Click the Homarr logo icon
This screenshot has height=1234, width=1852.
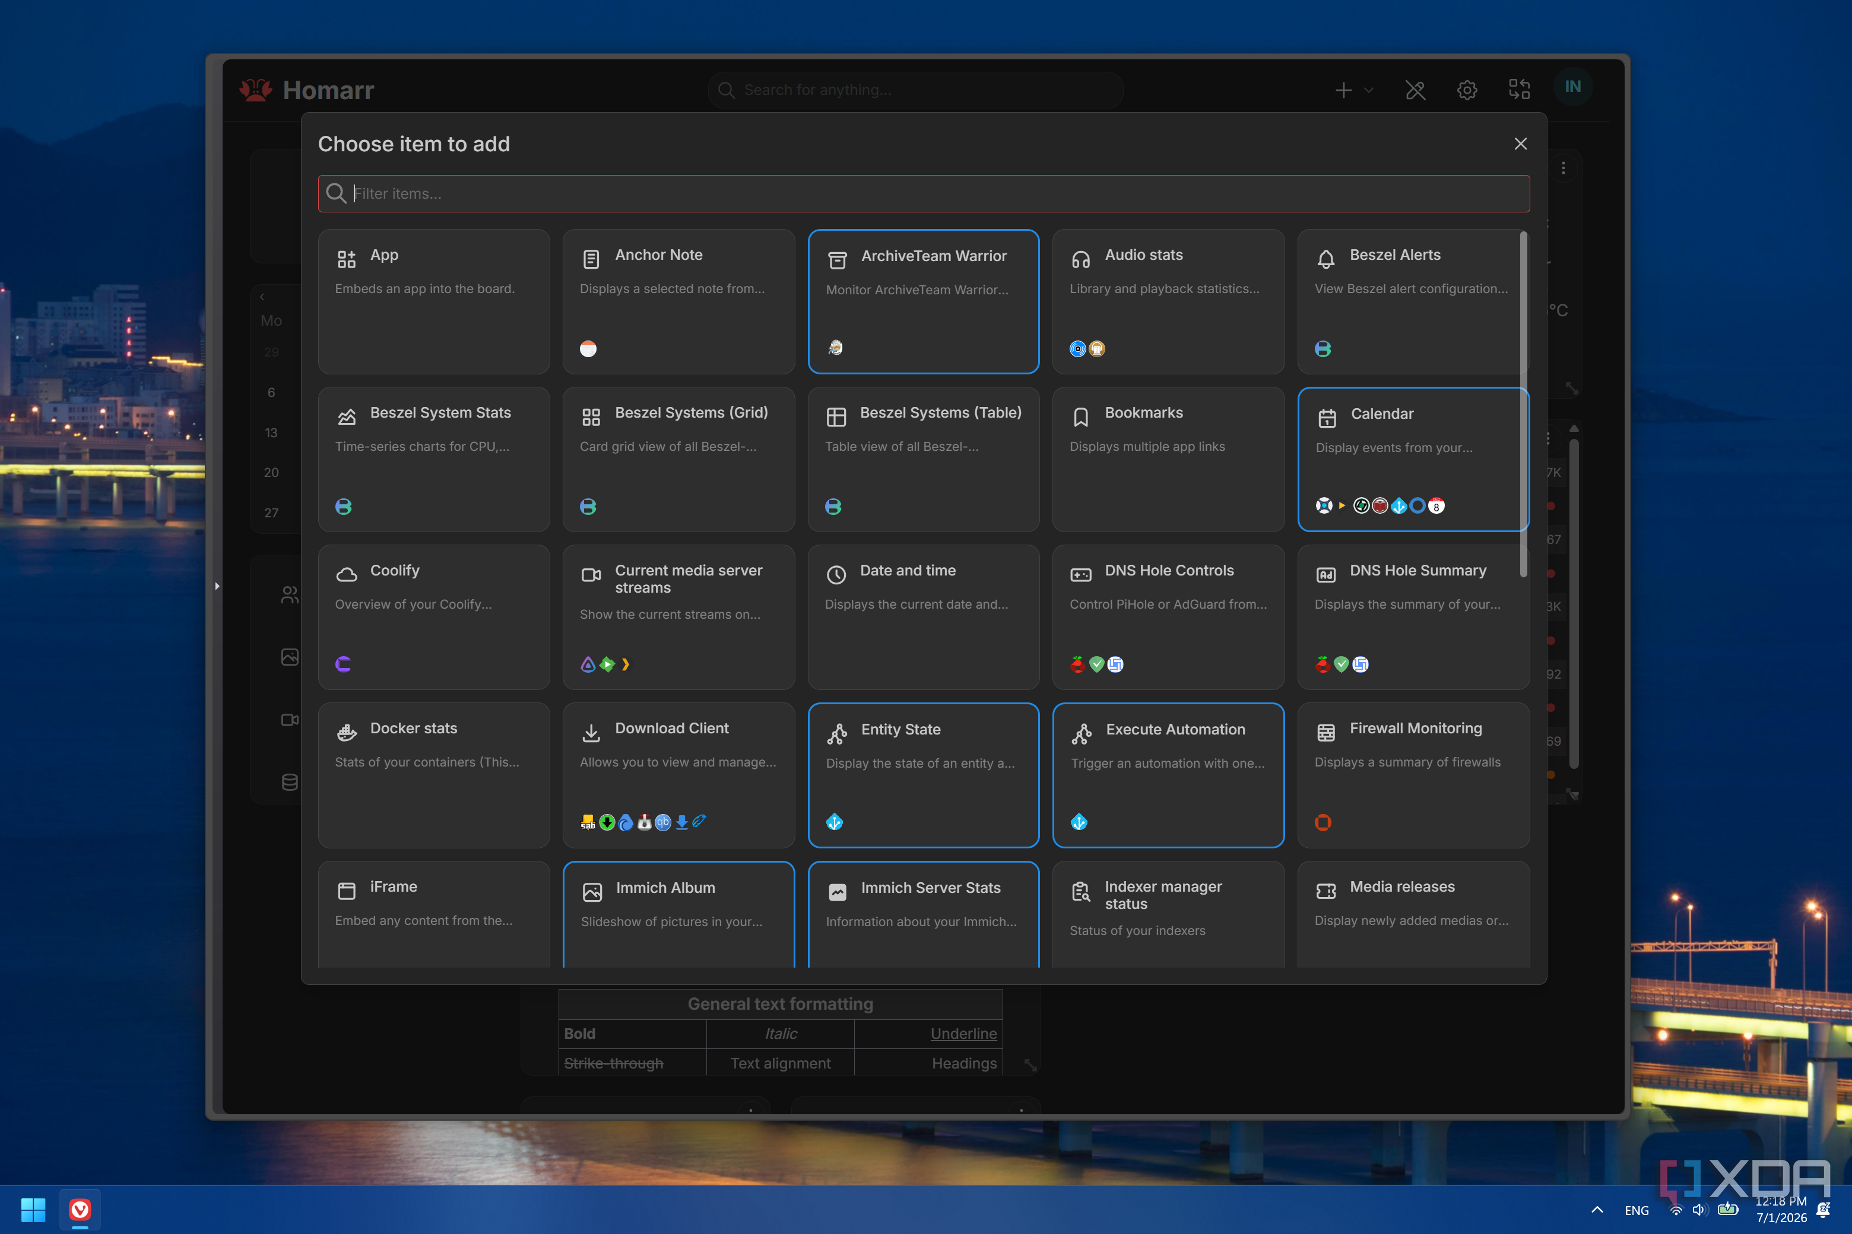(x=256, y=90)
